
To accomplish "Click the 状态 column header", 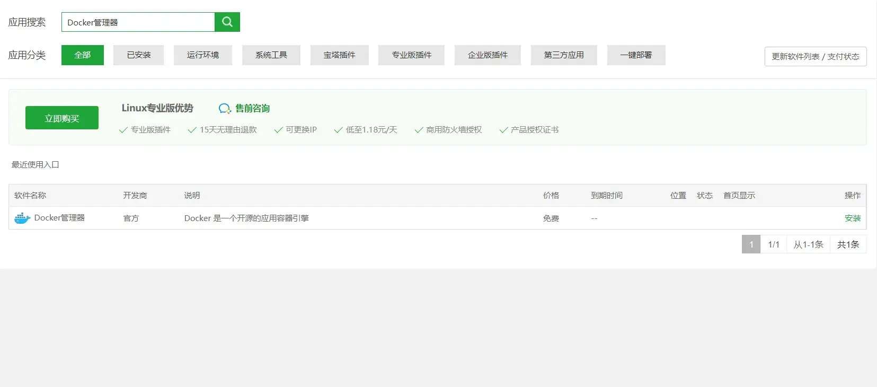I will point(705,196).
